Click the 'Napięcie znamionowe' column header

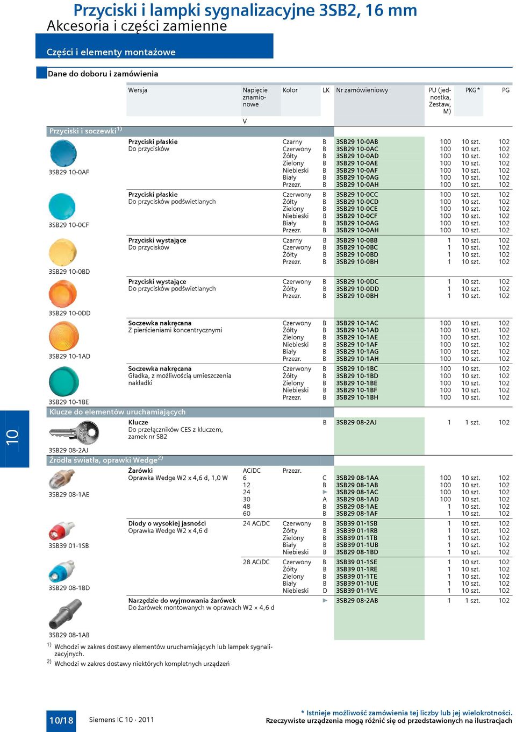[255, 97]
